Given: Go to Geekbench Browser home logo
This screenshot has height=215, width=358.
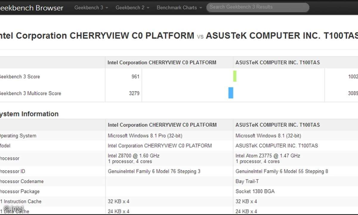Looking at the screenshot, I should [x=31, y=8].
